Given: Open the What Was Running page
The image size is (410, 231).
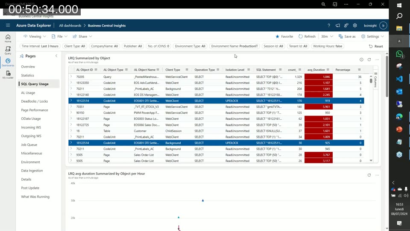Looking at the screenshot, I should 35,197.
